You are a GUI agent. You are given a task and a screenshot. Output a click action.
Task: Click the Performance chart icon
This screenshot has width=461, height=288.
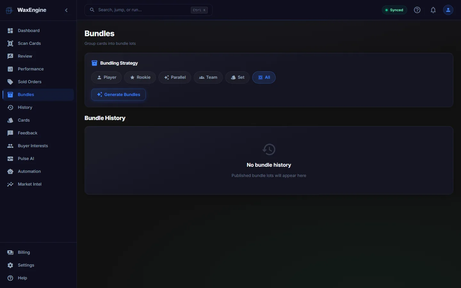(10, 69)
